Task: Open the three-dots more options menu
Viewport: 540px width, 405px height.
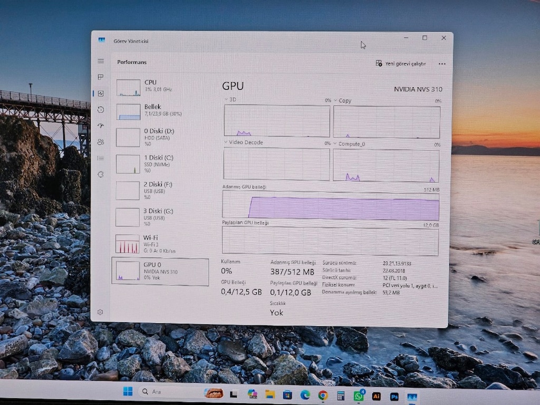Action: coord(442,64)
